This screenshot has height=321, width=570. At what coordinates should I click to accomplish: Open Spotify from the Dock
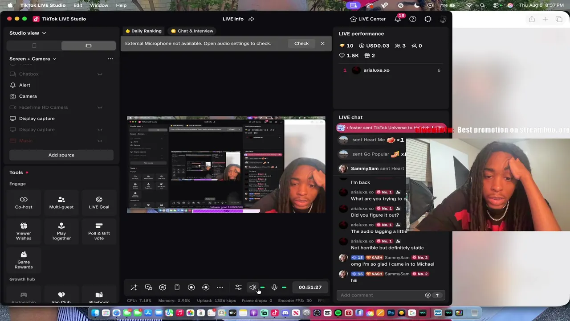(338, 313)
